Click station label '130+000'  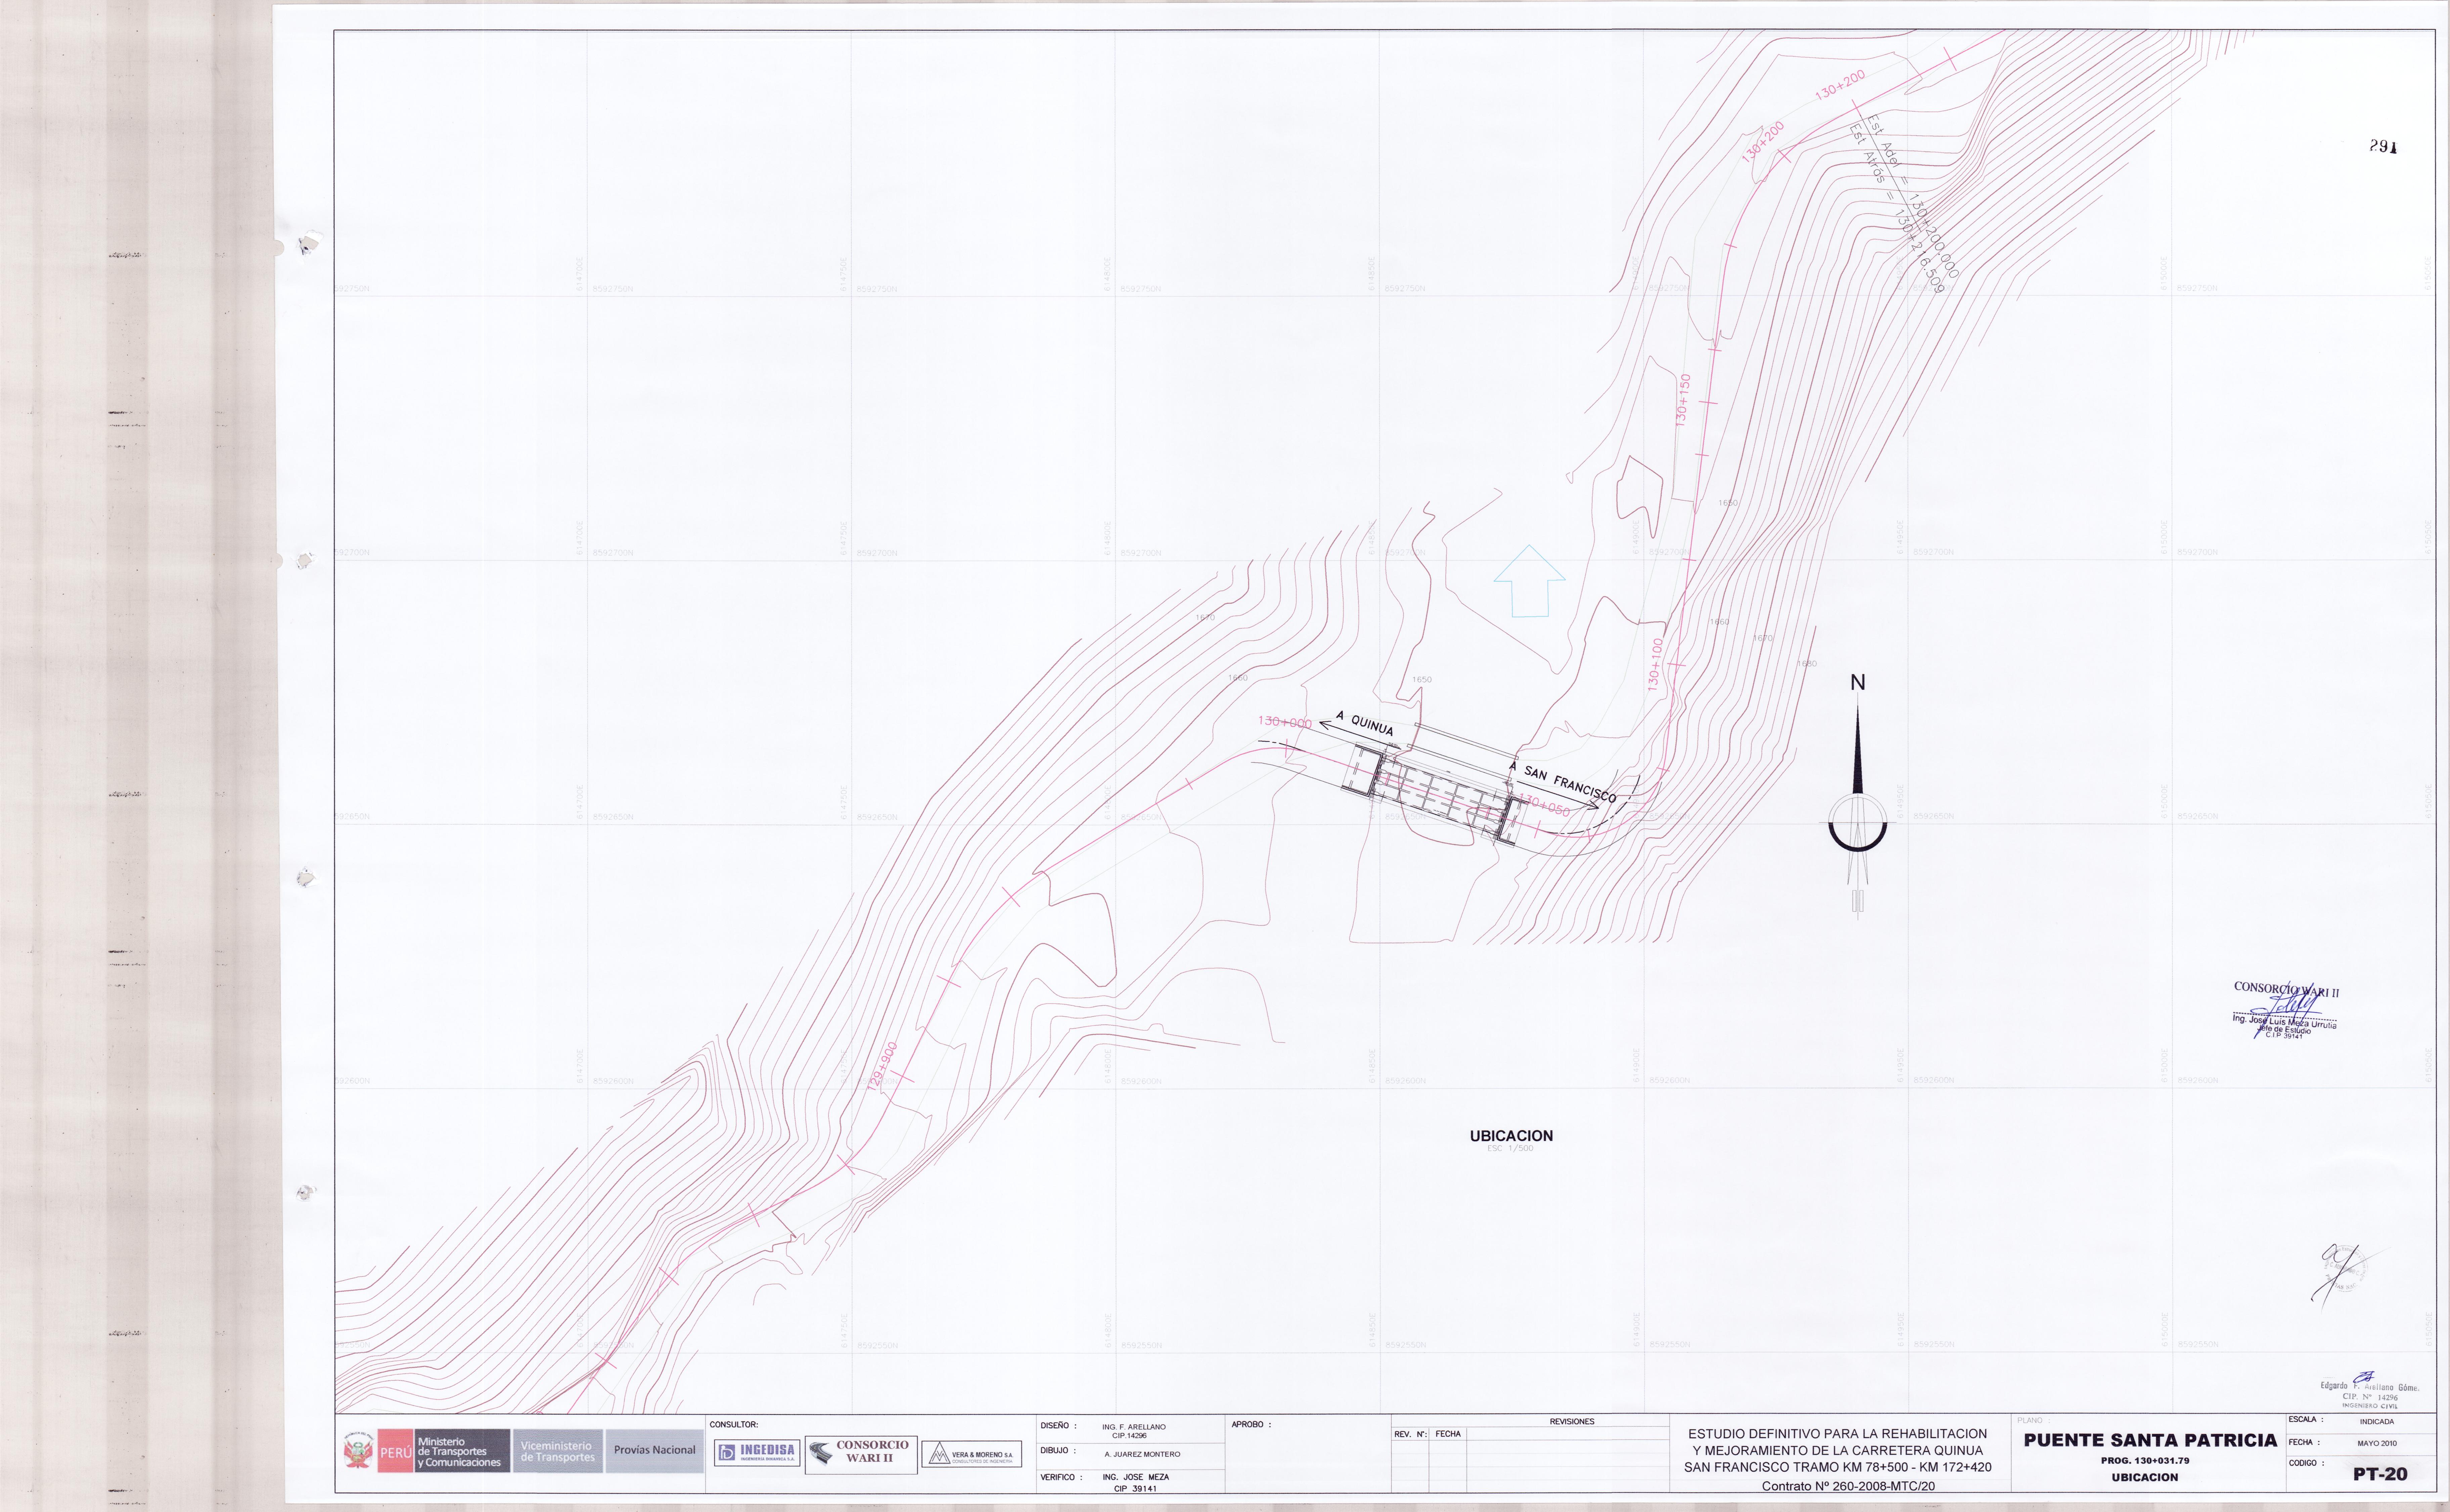1285,722
